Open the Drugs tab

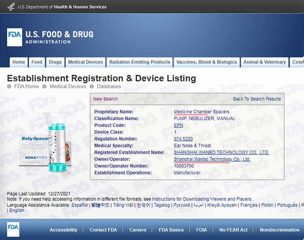tap(55, 62)
